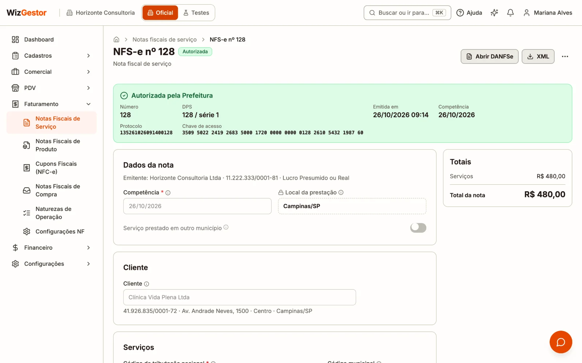Click the home breadcrumb icon
Viewport: 582px width, 363px height.
point(116,40)
